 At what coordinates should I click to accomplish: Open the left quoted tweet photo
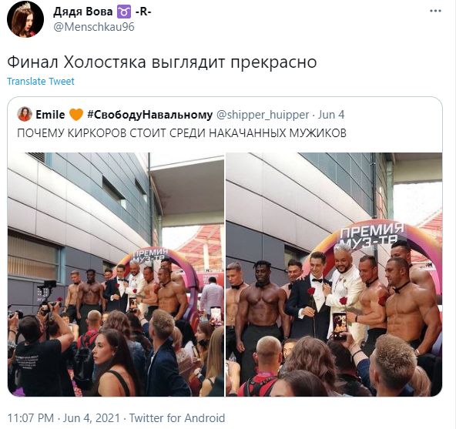tap(116, 274)
